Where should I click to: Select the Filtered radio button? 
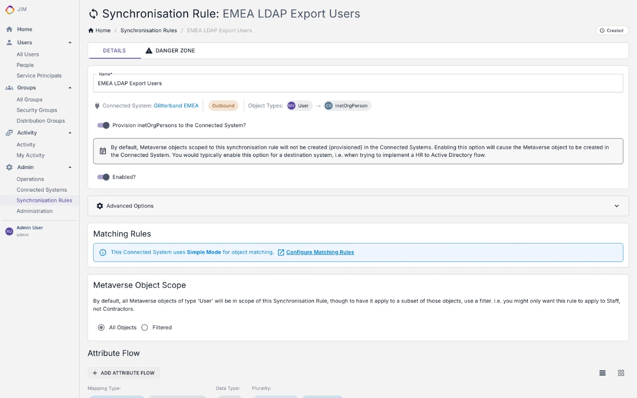coord(145,327)
